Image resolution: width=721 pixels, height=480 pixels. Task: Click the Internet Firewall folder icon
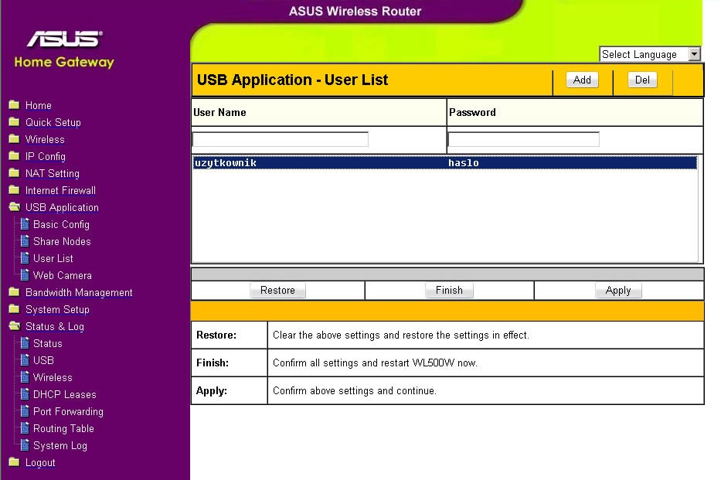pos(14,190)
